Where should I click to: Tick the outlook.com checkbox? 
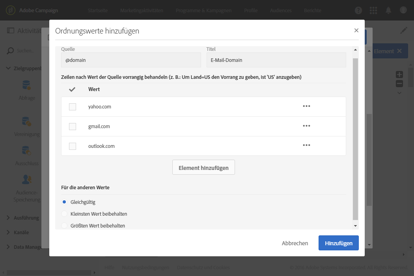(x=73, y=146)
